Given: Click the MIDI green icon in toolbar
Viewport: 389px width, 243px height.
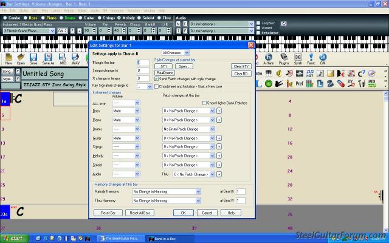Looking at the screenshot, I should (x=371, y=84).
